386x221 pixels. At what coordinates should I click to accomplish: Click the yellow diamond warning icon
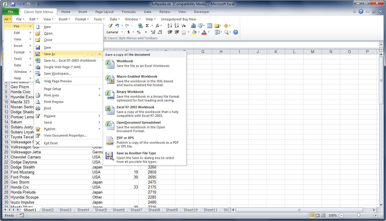pyautogui.click(x=226, y=26)
